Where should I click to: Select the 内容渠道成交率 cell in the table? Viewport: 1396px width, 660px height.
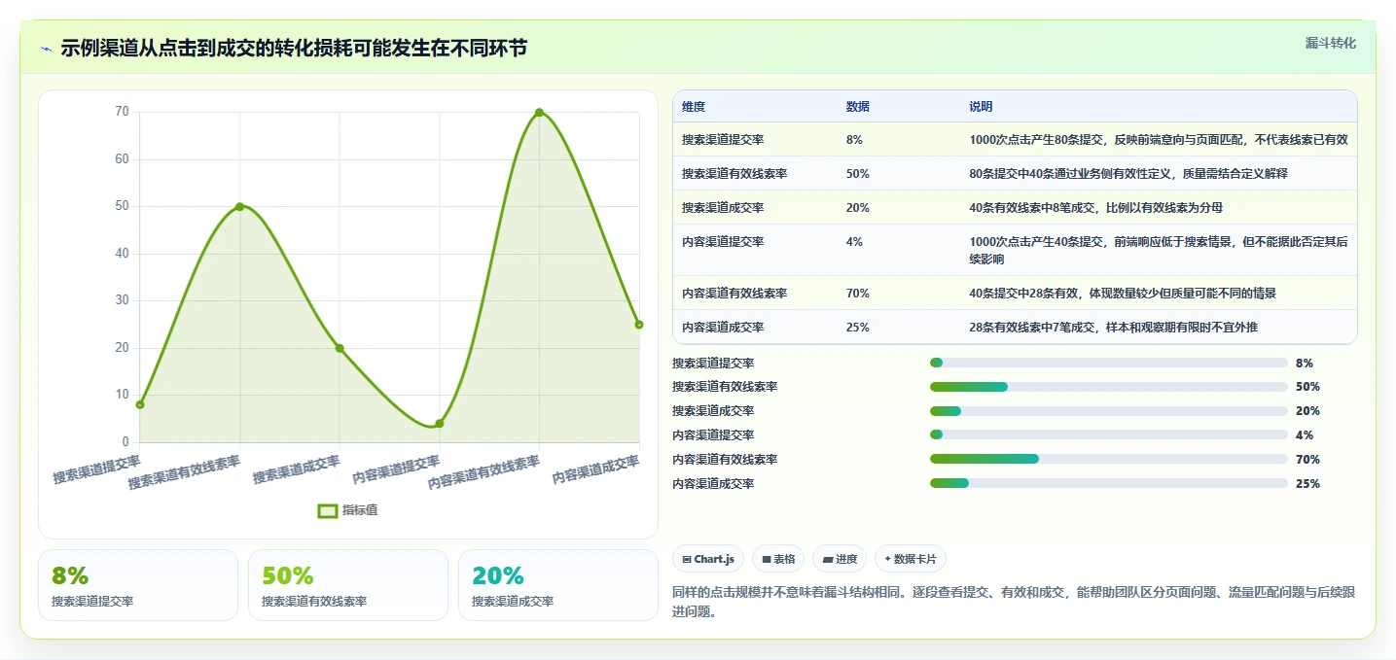pyautogui.click(x=723, y=328)
